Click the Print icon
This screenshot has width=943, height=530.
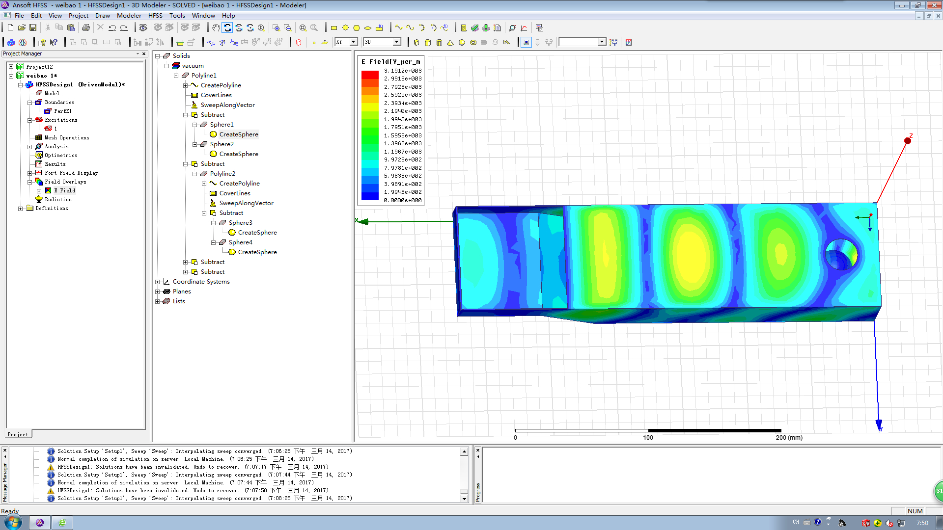click(x=86, y=28)
